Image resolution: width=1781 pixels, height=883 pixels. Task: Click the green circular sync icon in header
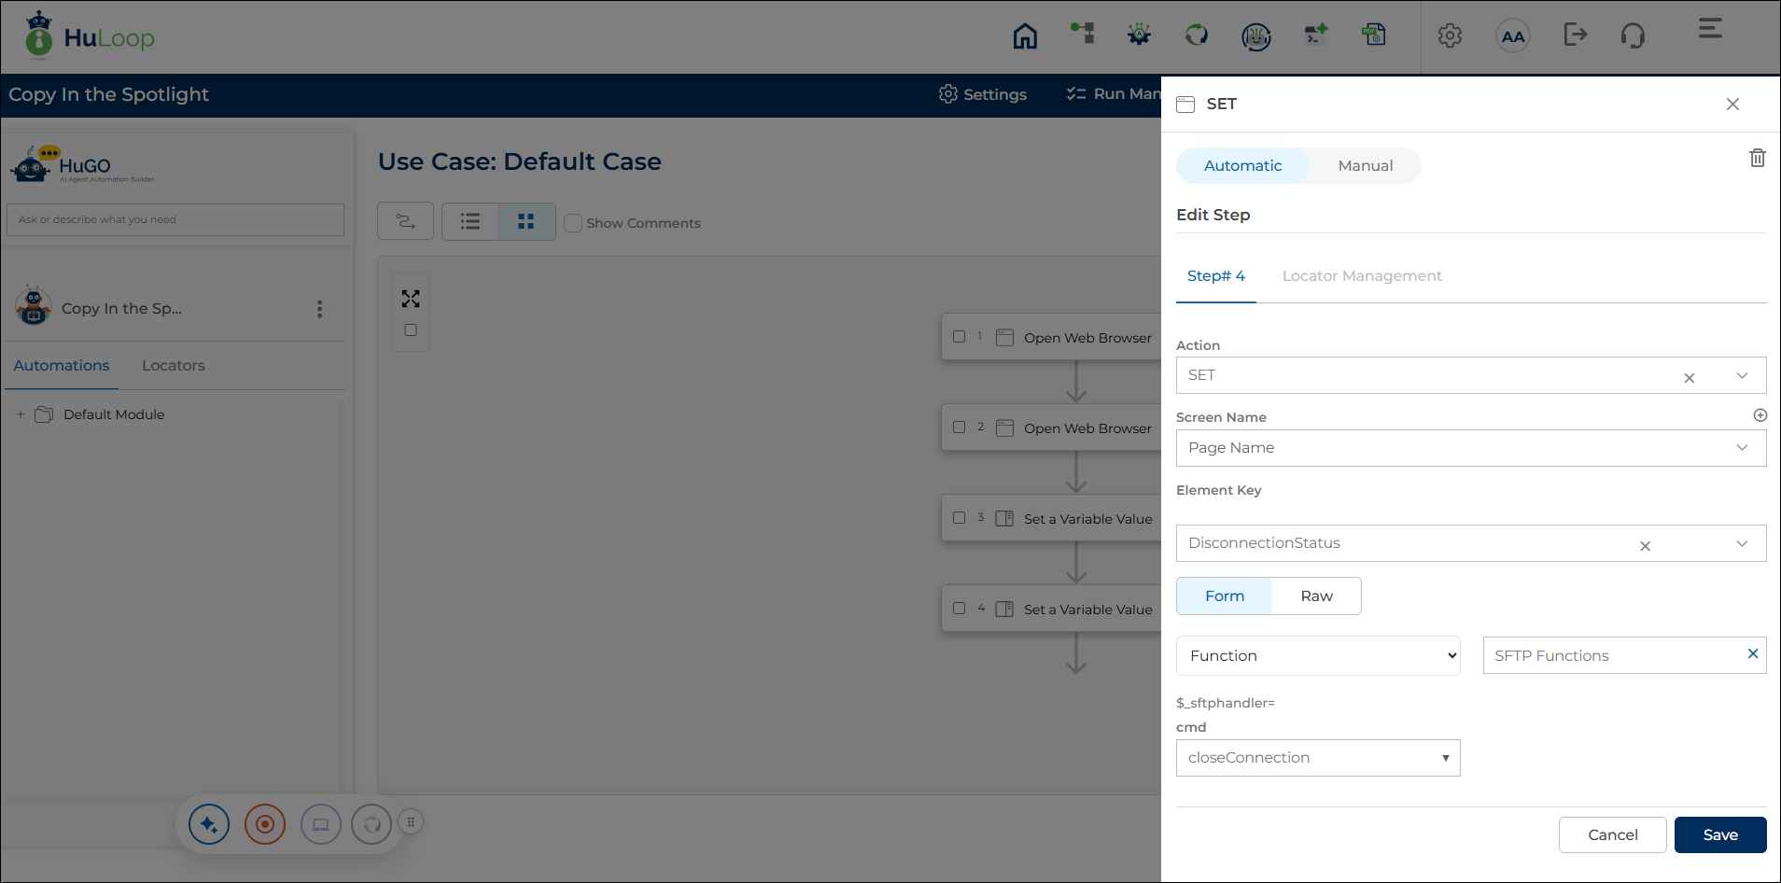(x=1197, y=35)
